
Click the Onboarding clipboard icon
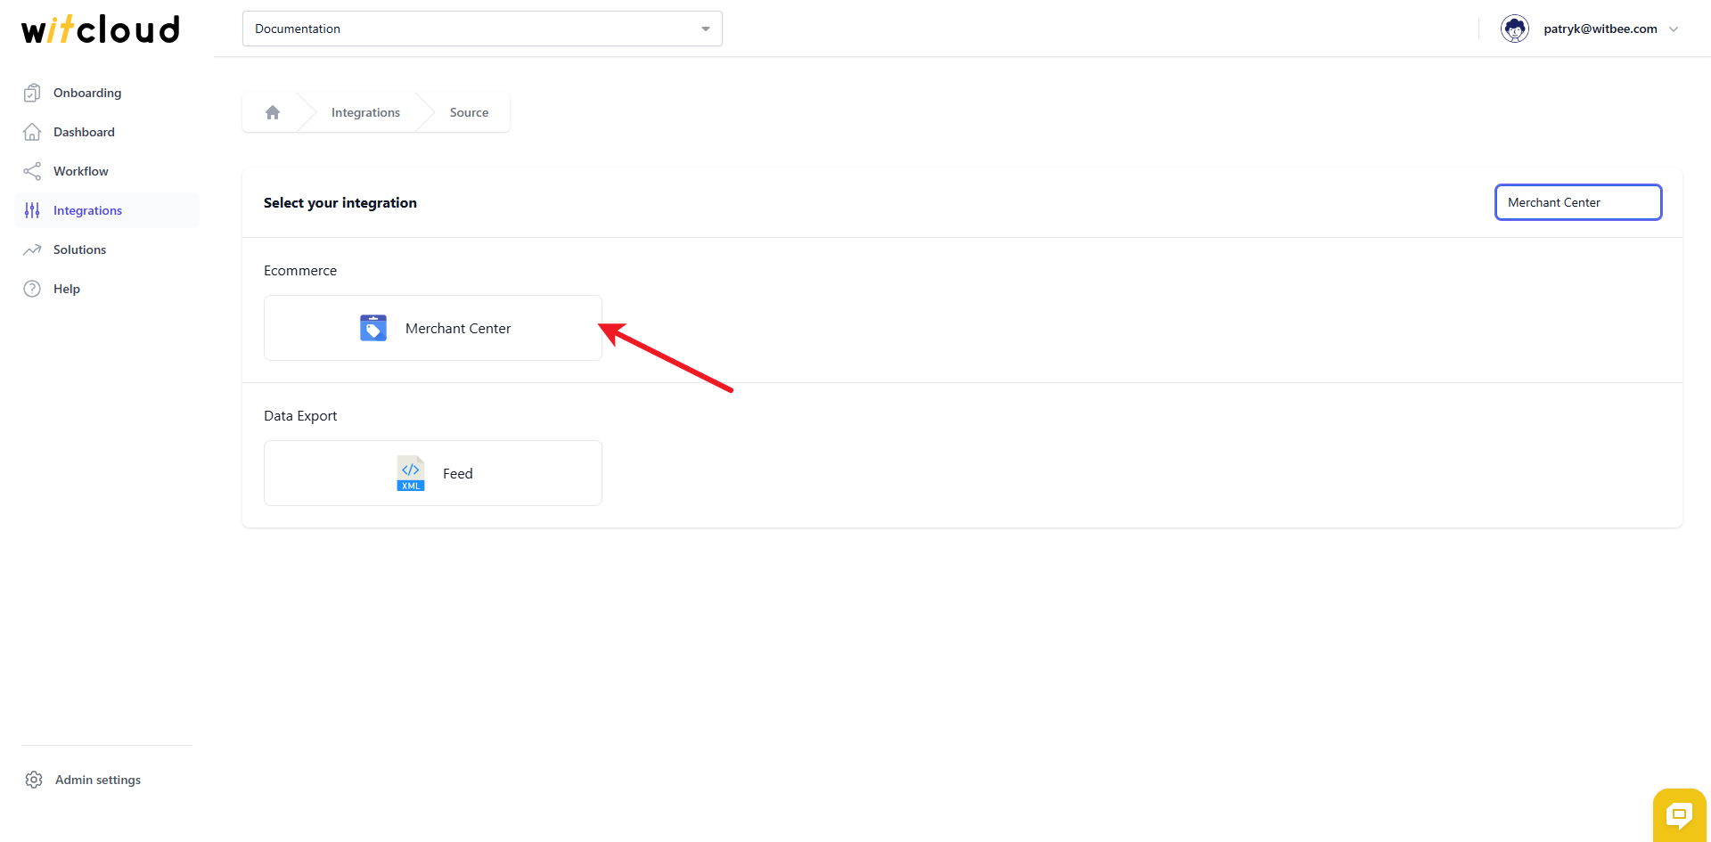(32, 93)
